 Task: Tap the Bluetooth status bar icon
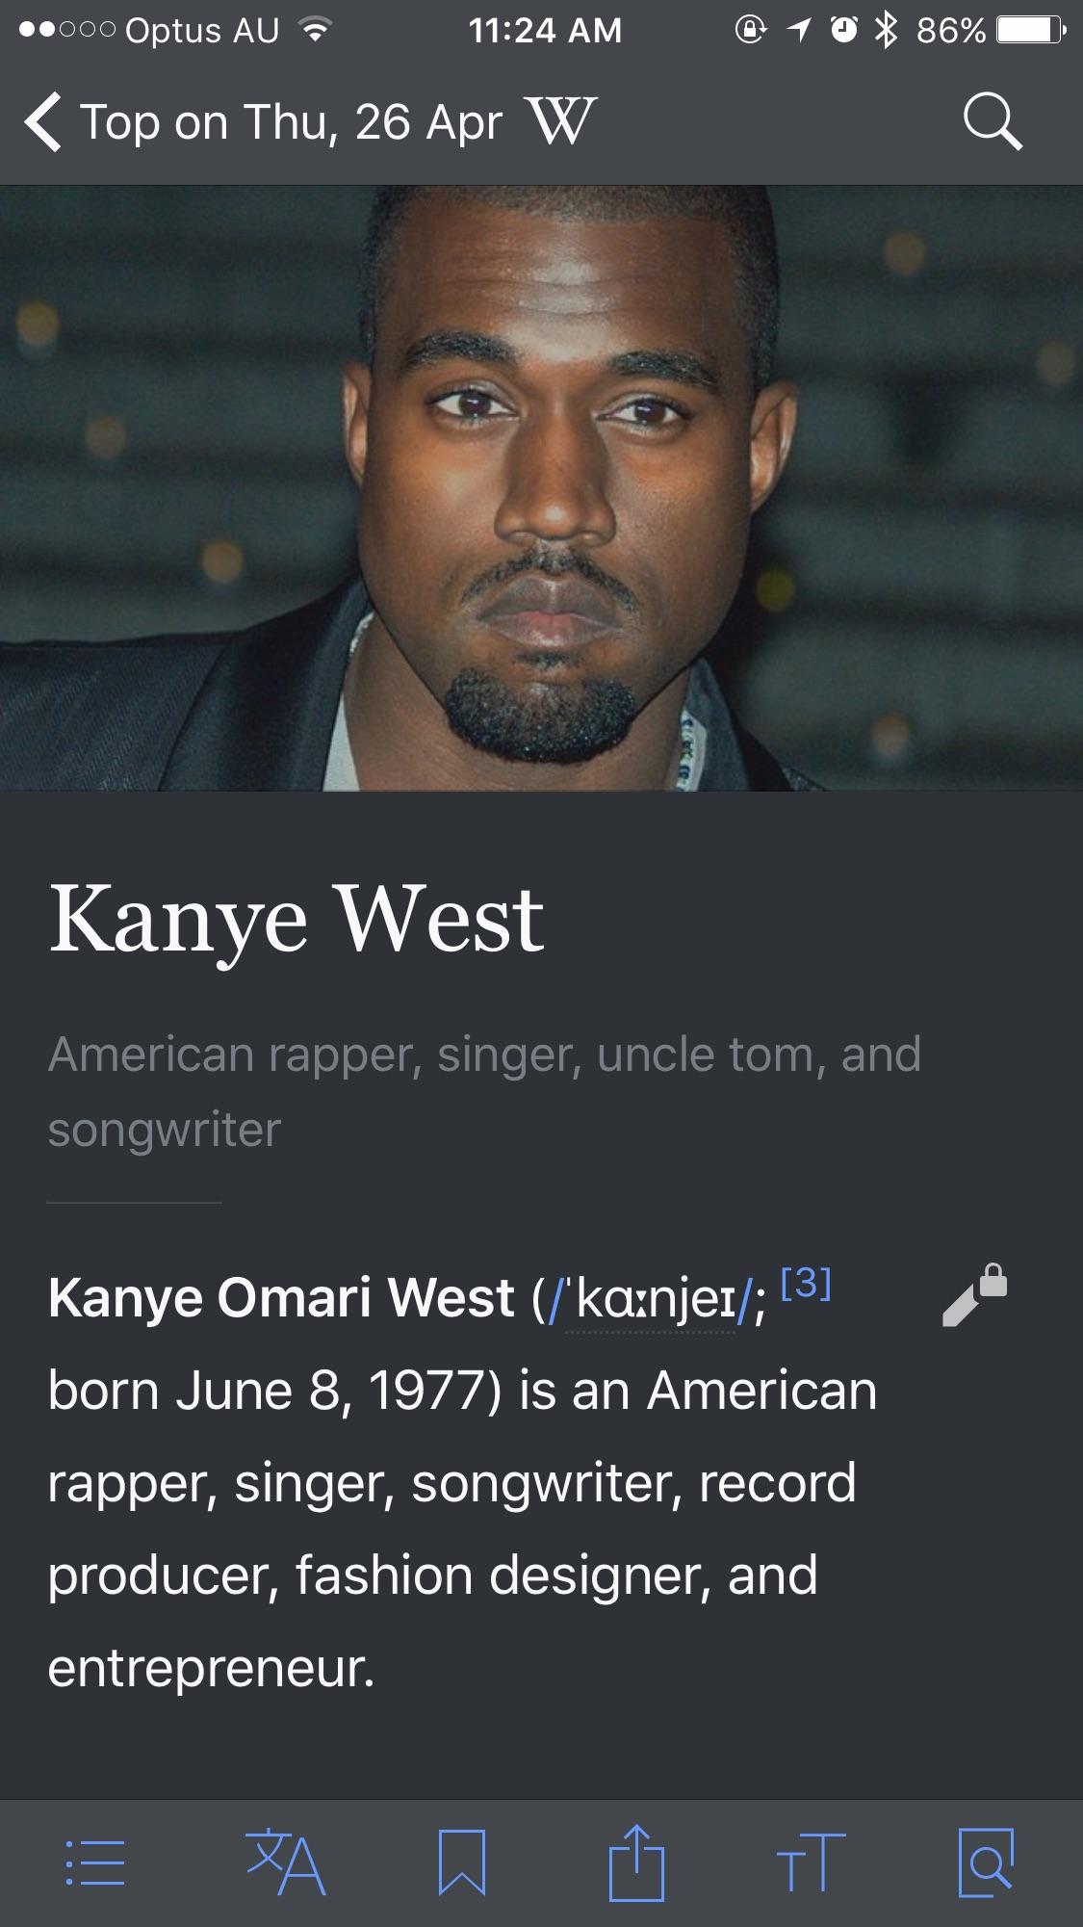[x=886, y=31]
